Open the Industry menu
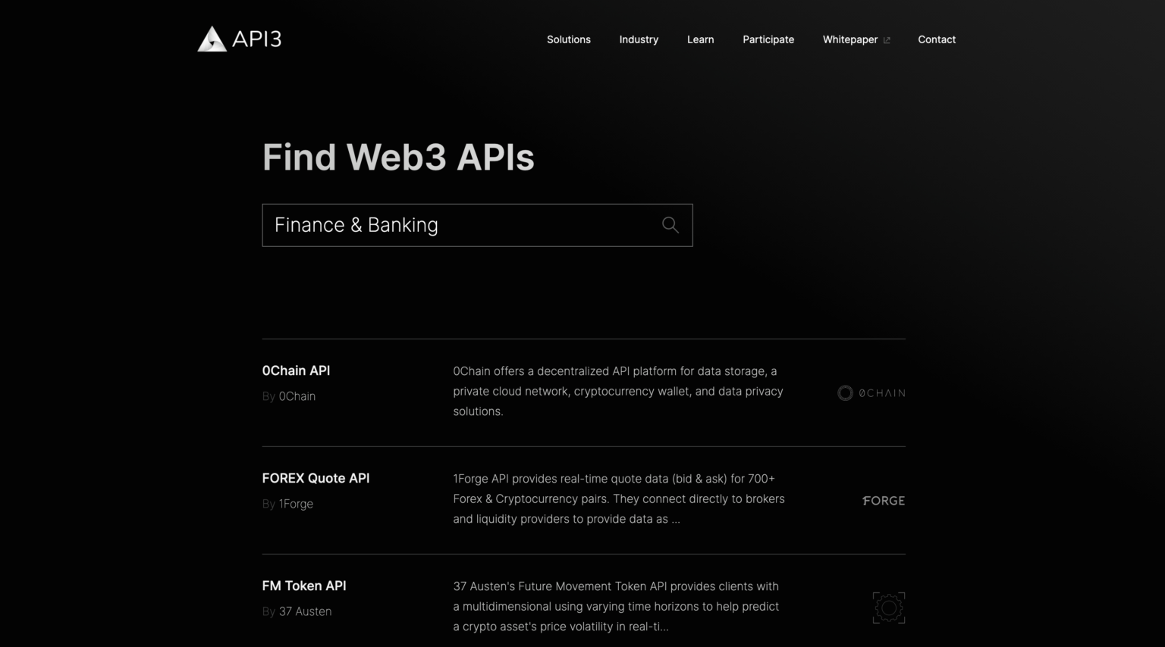This screenshot has width=1165, height=647. pyautogui.click(x=638, y=39)
